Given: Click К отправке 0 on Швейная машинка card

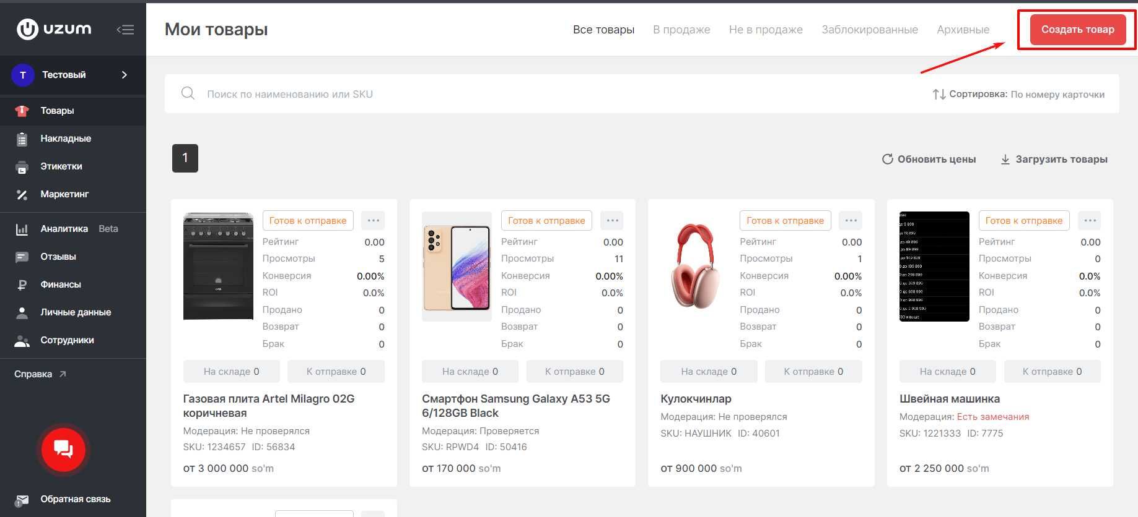Looking at the screenshot, I should (x=1053, y=372).
